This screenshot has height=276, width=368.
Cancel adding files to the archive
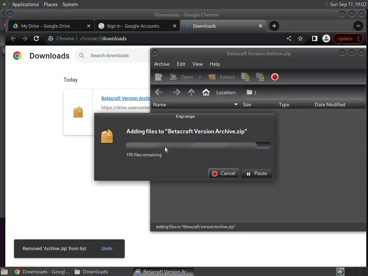coord(224,174)
